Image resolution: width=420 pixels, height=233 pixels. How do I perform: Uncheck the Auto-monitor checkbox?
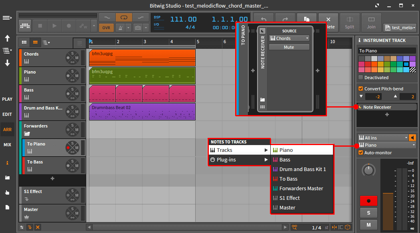click(x=361, y=153)
